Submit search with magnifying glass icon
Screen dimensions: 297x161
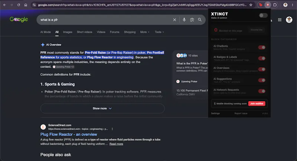pos(200,20)
